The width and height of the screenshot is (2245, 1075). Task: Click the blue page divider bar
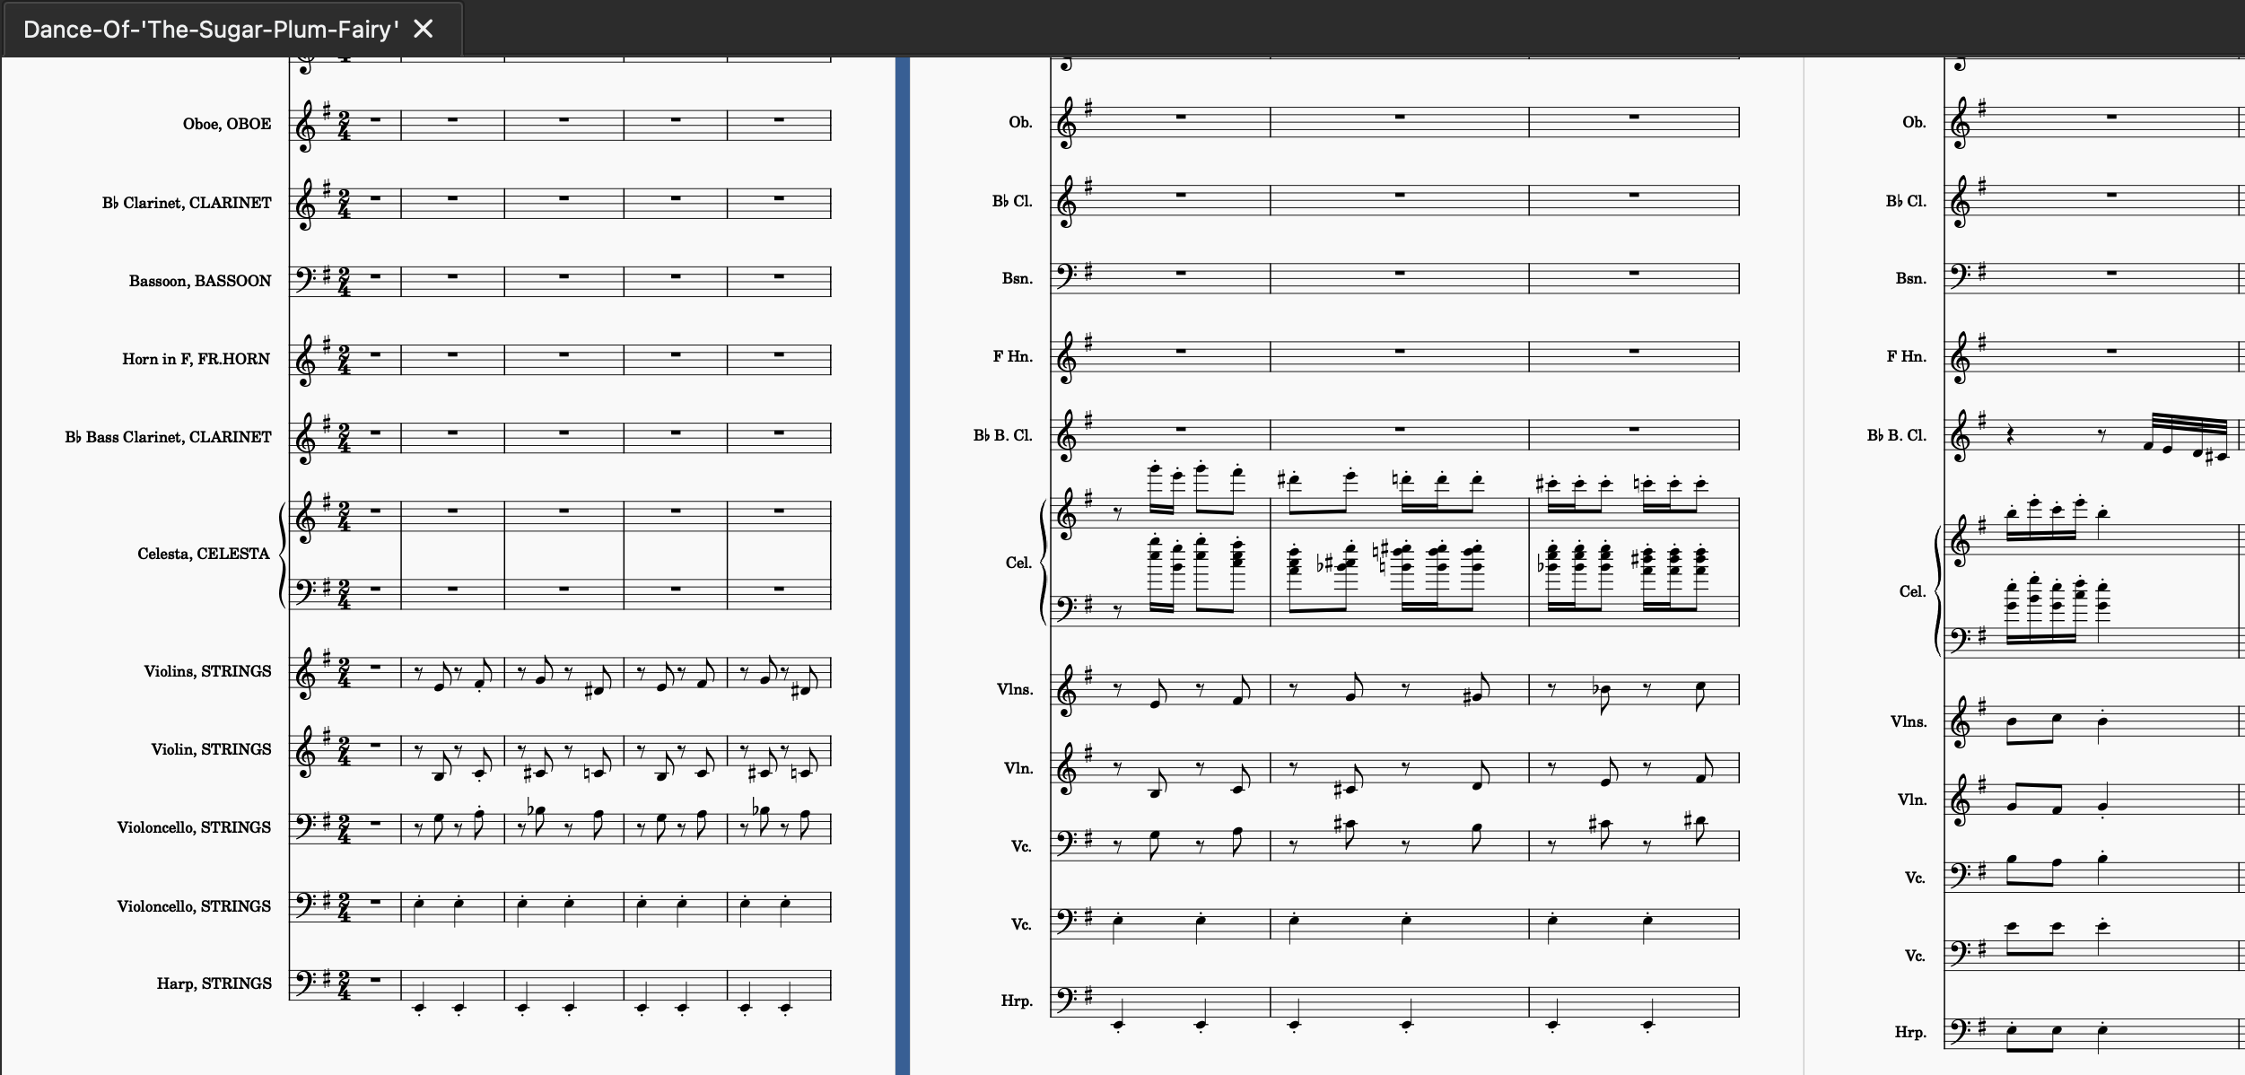[x=903, y=565]
